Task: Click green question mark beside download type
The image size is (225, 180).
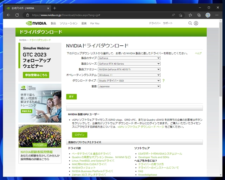Action: [x=163, y=81]
